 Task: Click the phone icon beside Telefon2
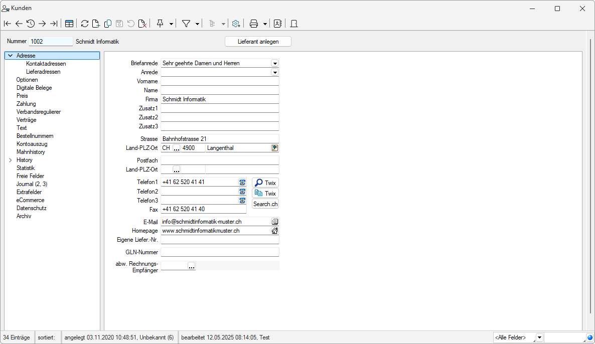click(x=242, y=192)
